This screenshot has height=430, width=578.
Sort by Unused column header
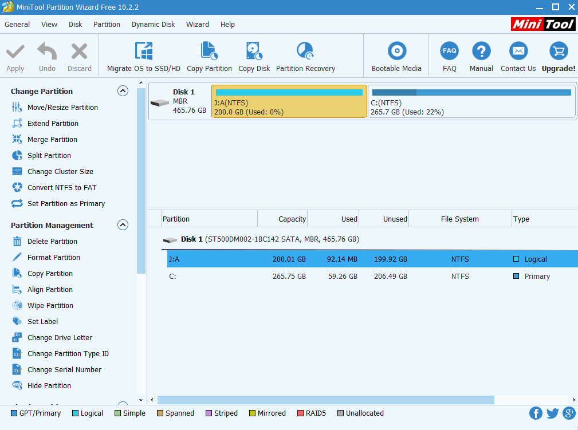coord(384,219)
